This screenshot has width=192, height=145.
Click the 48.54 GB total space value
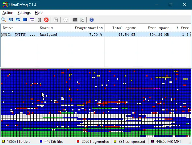(127, 35)
